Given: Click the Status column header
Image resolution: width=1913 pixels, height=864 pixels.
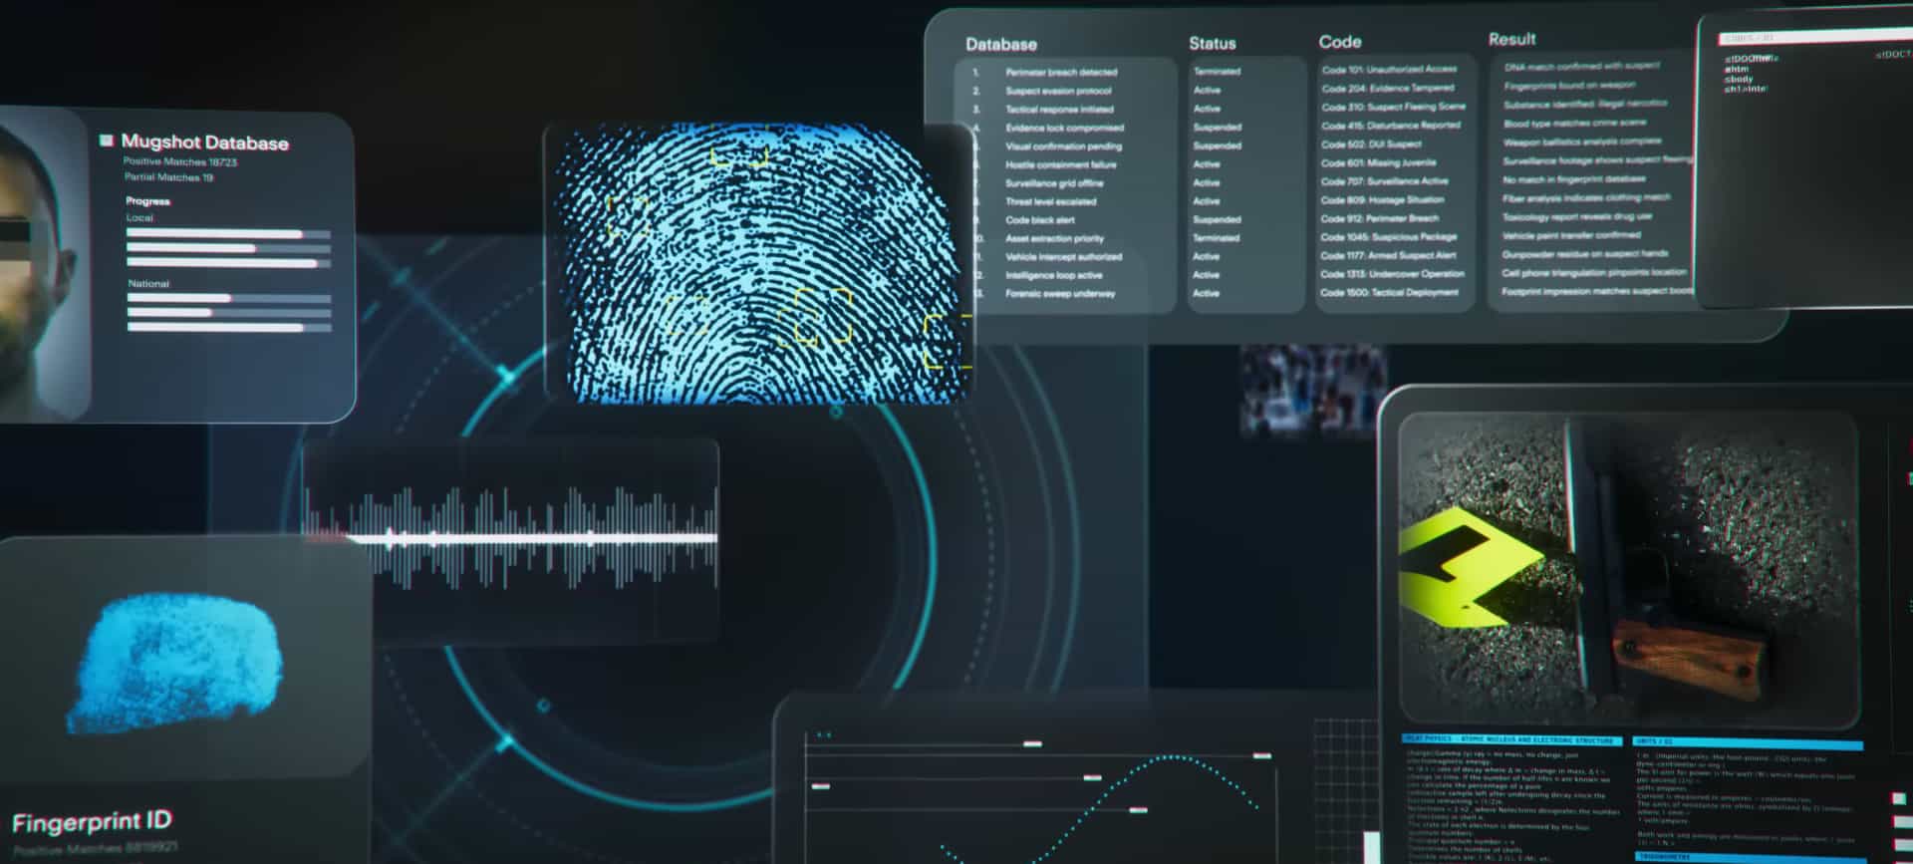Looking at the screenshot, I should 1212,43.
